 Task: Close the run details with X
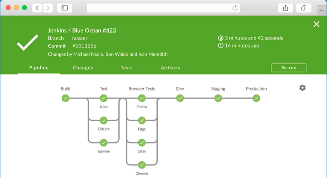coord(317,24)
